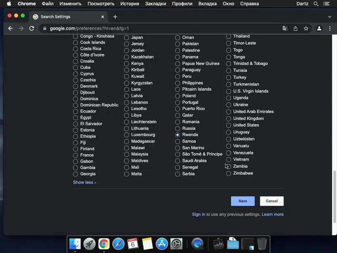Image resolution: width=337 pixels, height=253 pixels.
Task: Open the Профили menu
Action: 182,4
